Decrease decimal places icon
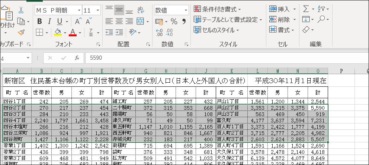 (x=169, y=32)
